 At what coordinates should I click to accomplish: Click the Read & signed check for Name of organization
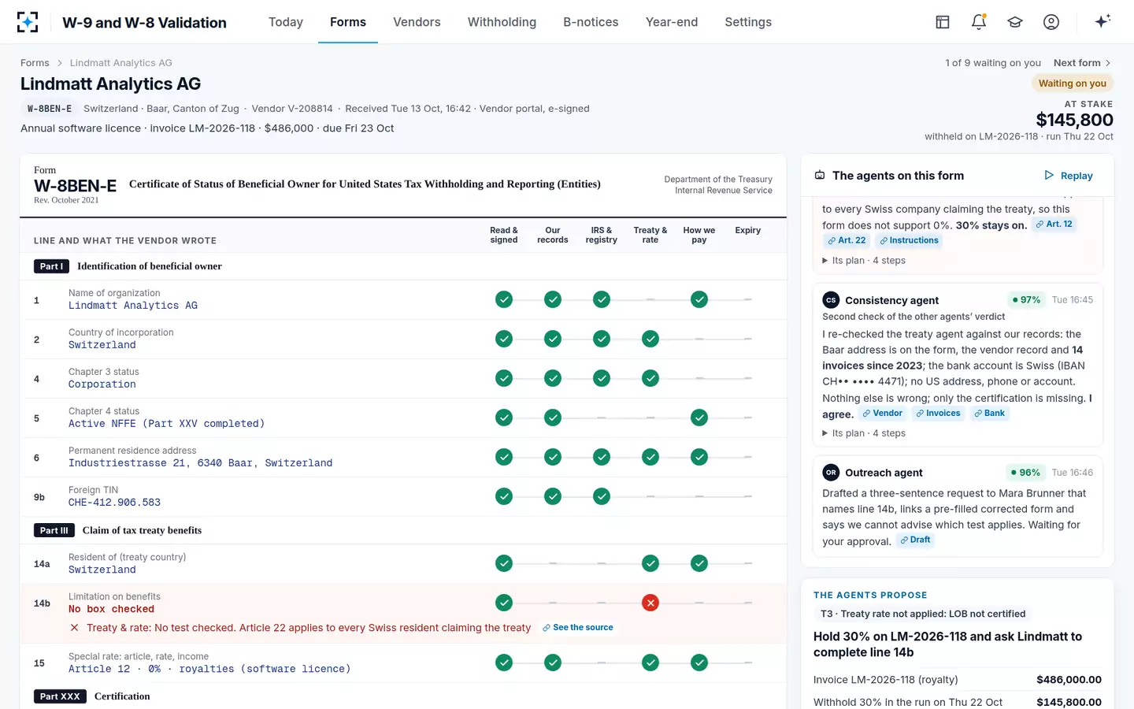[504, 299]
